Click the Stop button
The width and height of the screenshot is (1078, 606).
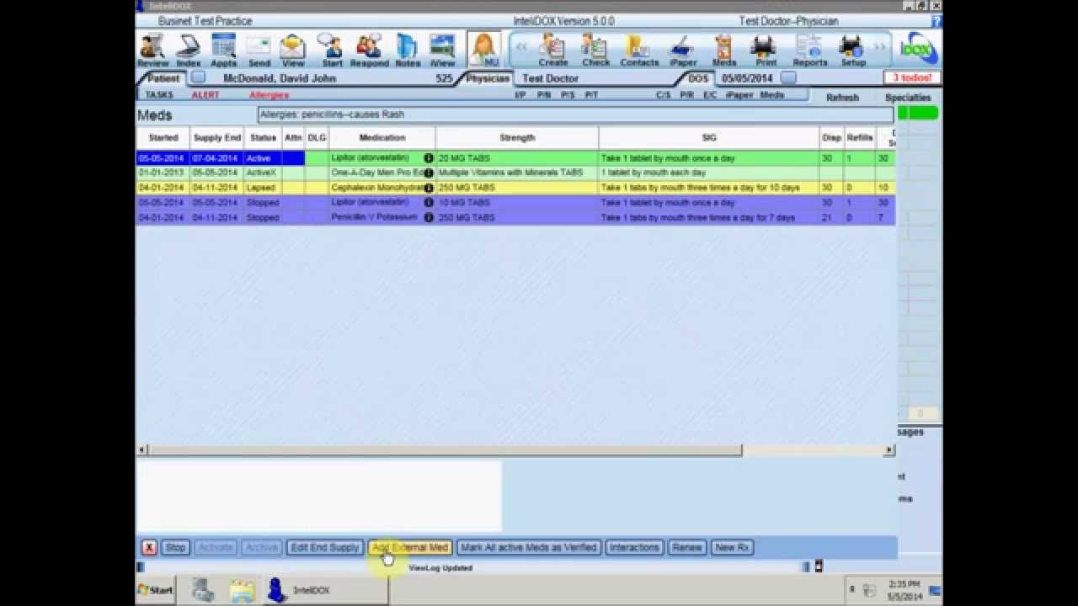[175, 547]
